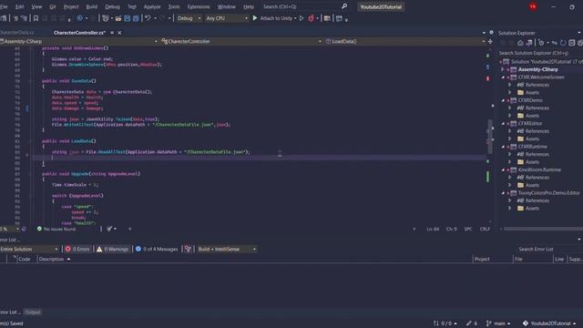Open the Attach to Unity dropdown arrow
583x328 pixels.
click(x=295, y=18)
